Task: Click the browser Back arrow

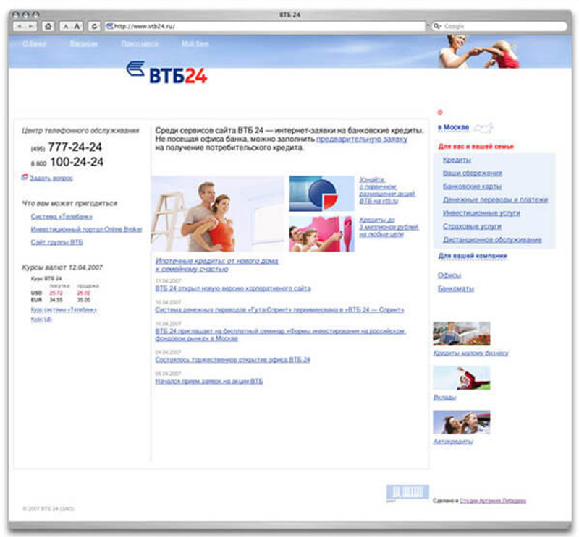Action: [20, 25]
